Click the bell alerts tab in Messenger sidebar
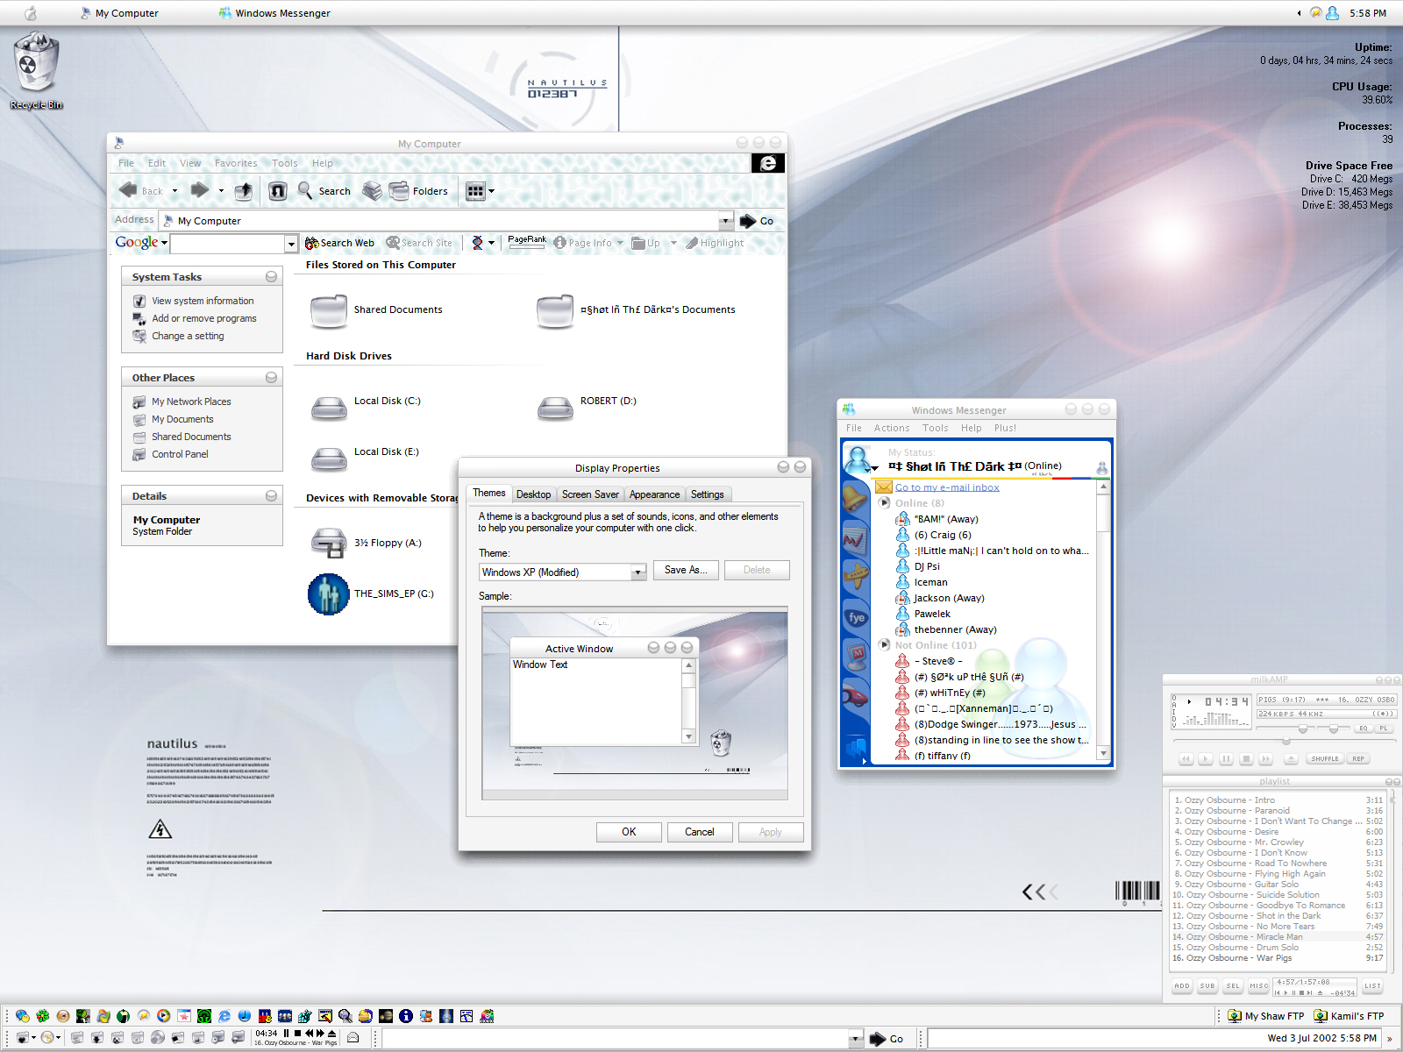Image resolution: width=1403 pixels, height=1052 pixels. 856,497
